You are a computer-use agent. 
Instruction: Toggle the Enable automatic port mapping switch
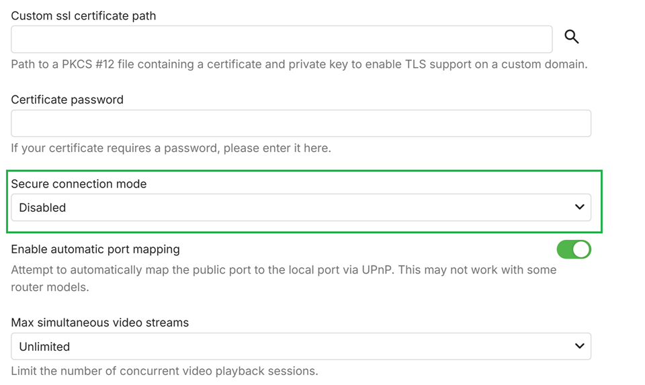[x=573, y=249]
